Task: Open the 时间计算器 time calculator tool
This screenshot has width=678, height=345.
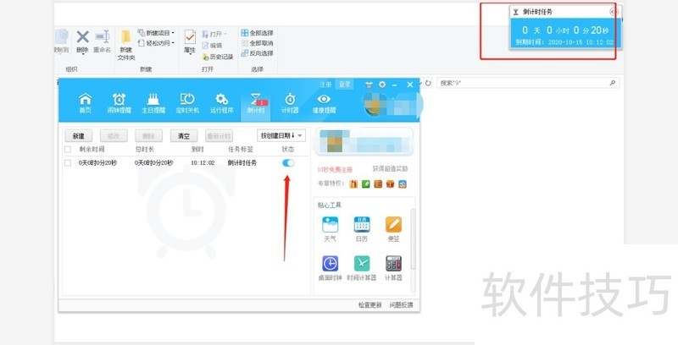Action: pos(362,268)
